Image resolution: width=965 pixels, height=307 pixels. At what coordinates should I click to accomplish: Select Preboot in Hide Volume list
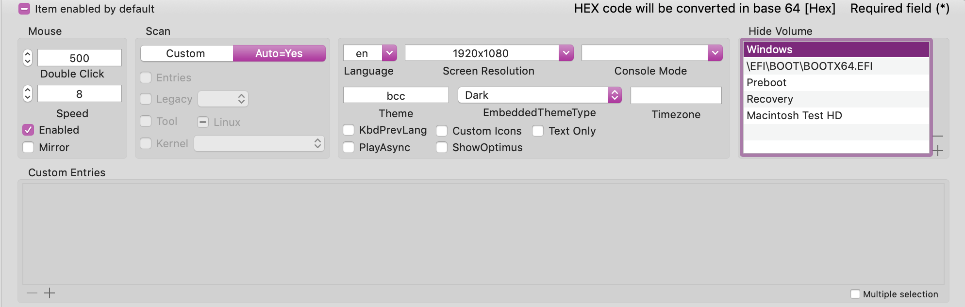(766, 82)
